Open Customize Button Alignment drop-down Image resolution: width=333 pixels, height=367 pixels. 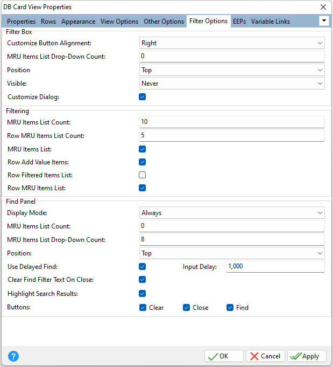232,43
